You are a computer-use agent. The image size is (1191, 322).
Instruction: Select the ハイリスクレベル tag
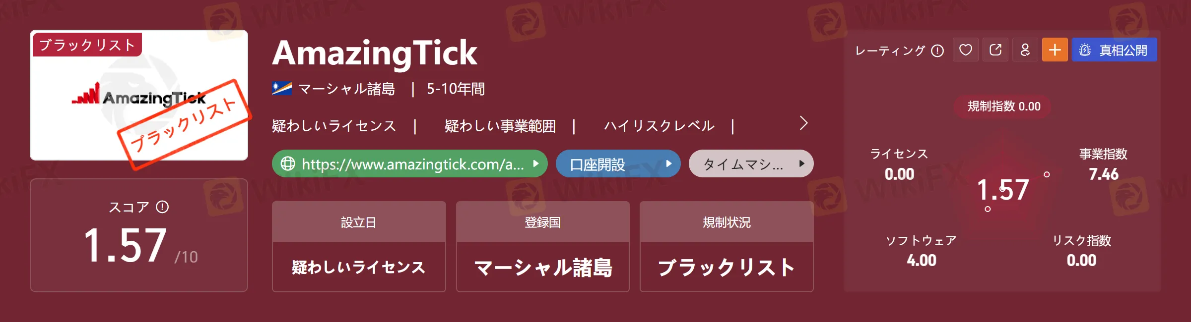pos(659,126)
